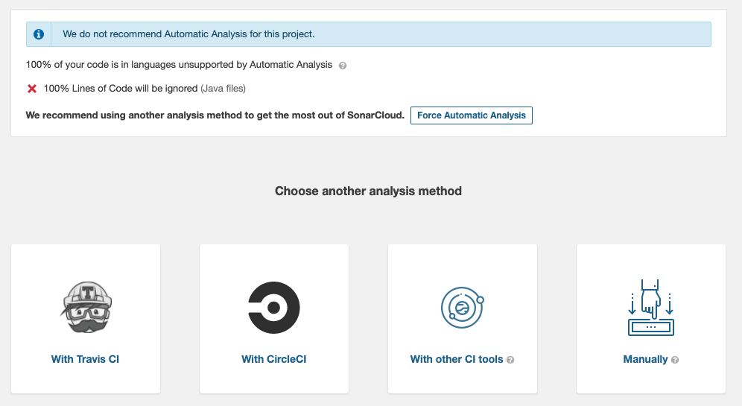Viewport: 742px width, 406px height.
Task: Click help icon beside unsupported languages text
Action: coord(343,66)
